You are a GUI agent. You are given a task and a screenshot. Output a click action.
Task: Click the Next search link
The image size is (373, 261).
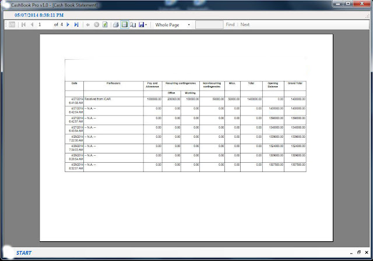245,24
